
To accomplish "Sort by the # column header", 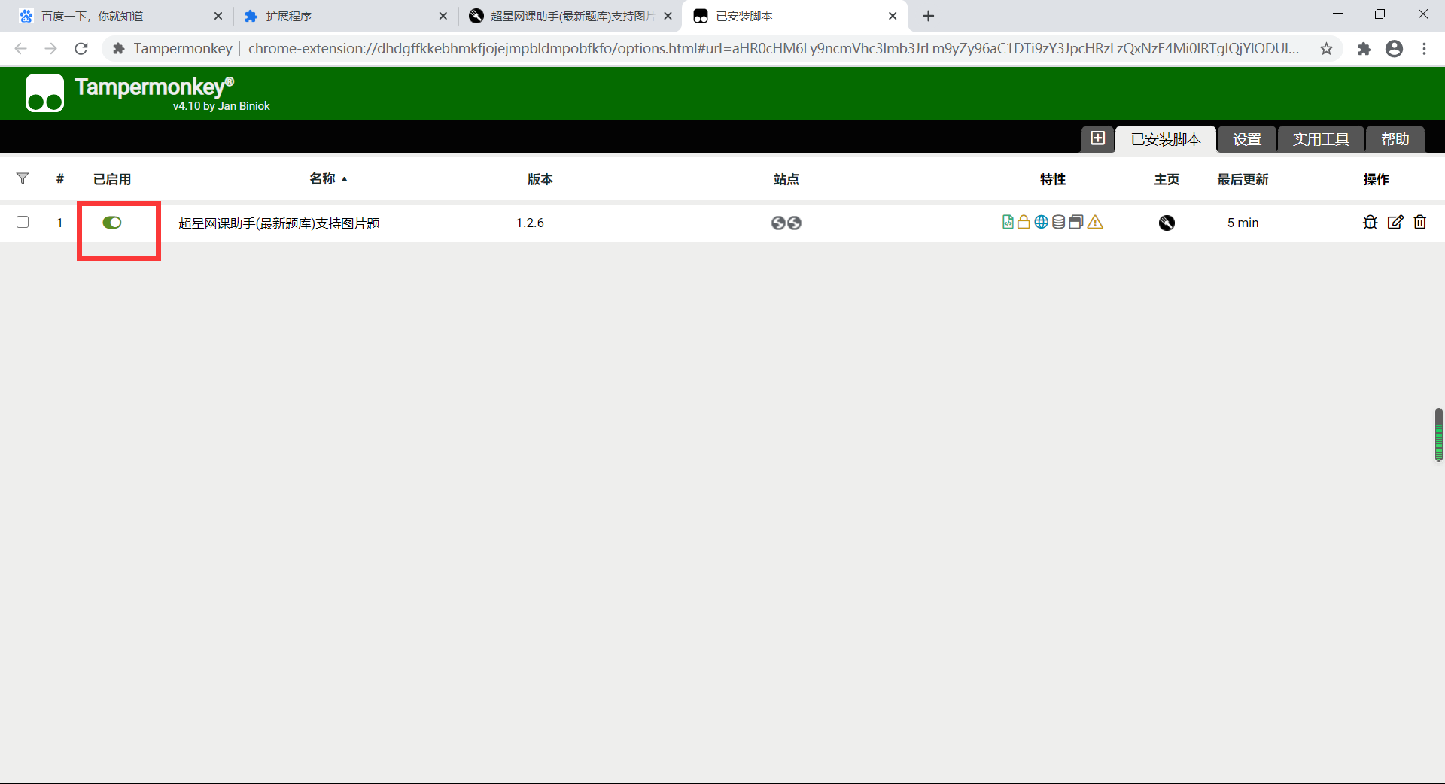I will click(x=60, y=178).
